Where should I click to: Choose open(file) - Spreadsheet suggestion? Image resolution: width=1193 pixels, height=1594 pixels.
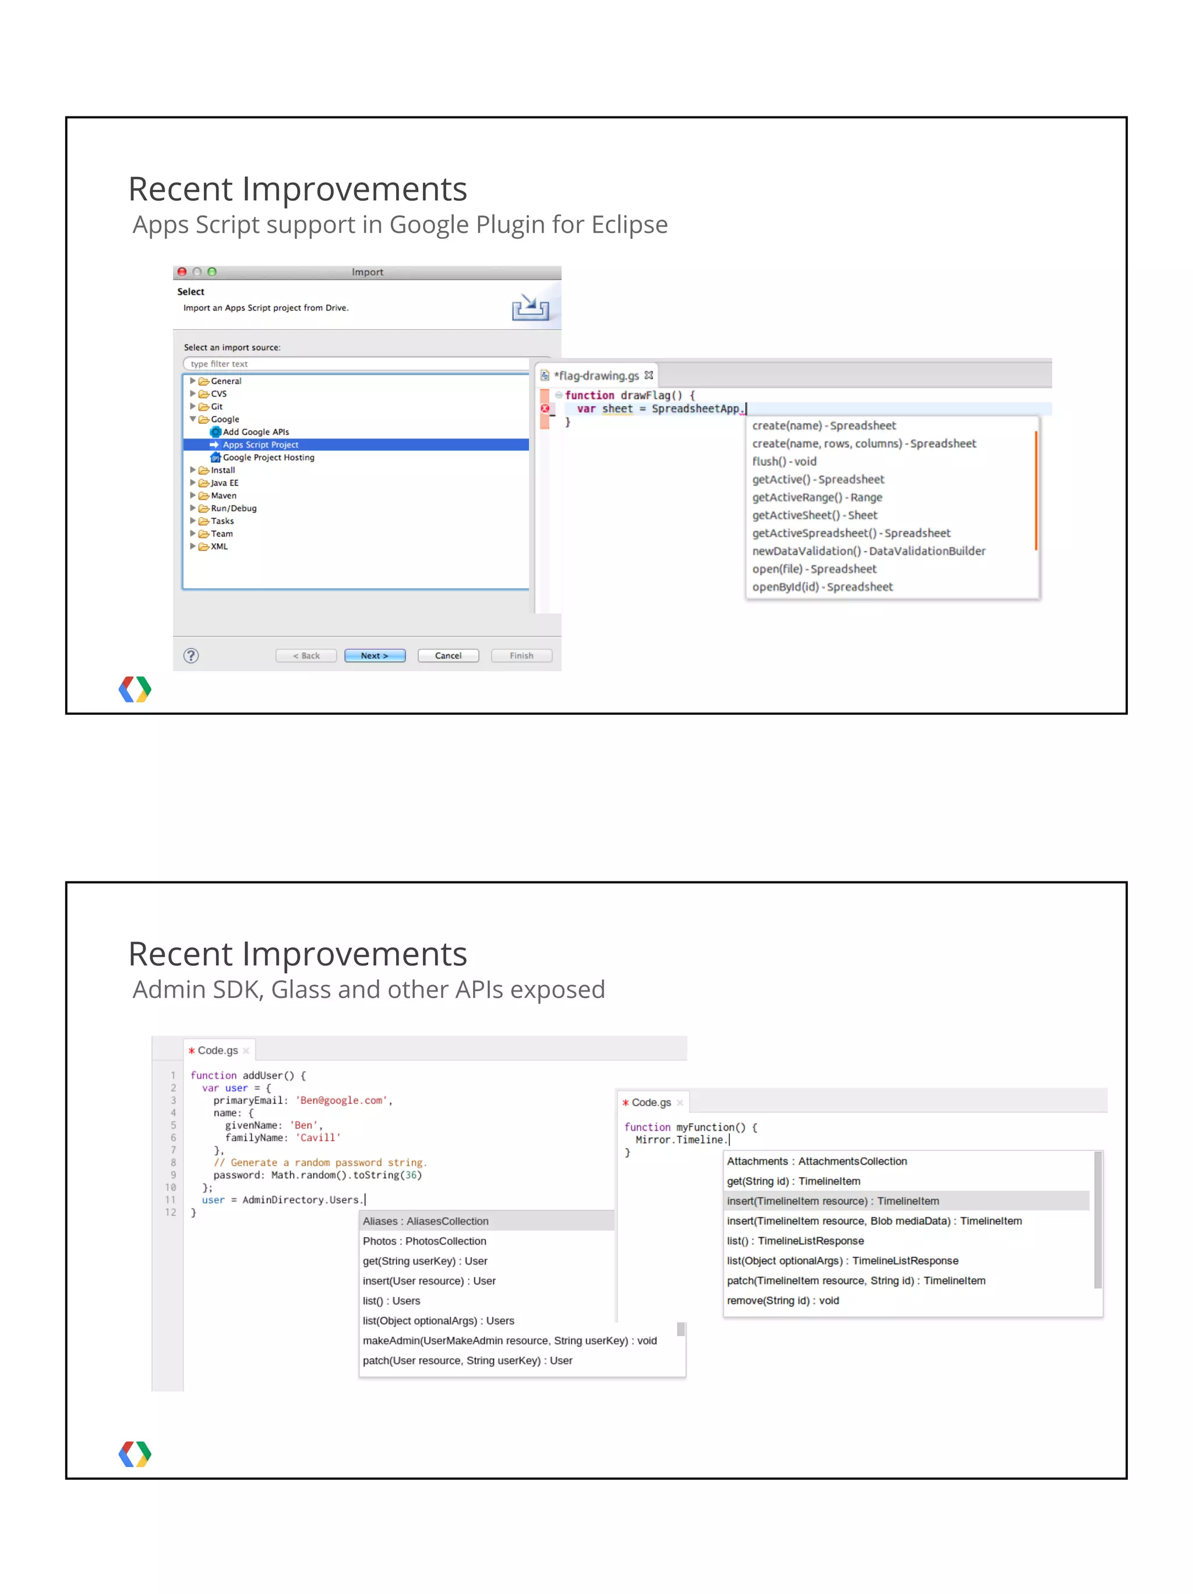(814, 569)
